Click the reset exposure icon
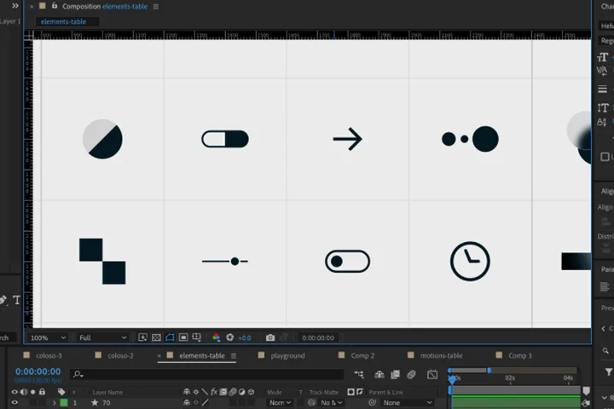The image size is (614, 409). coord(230,337)
